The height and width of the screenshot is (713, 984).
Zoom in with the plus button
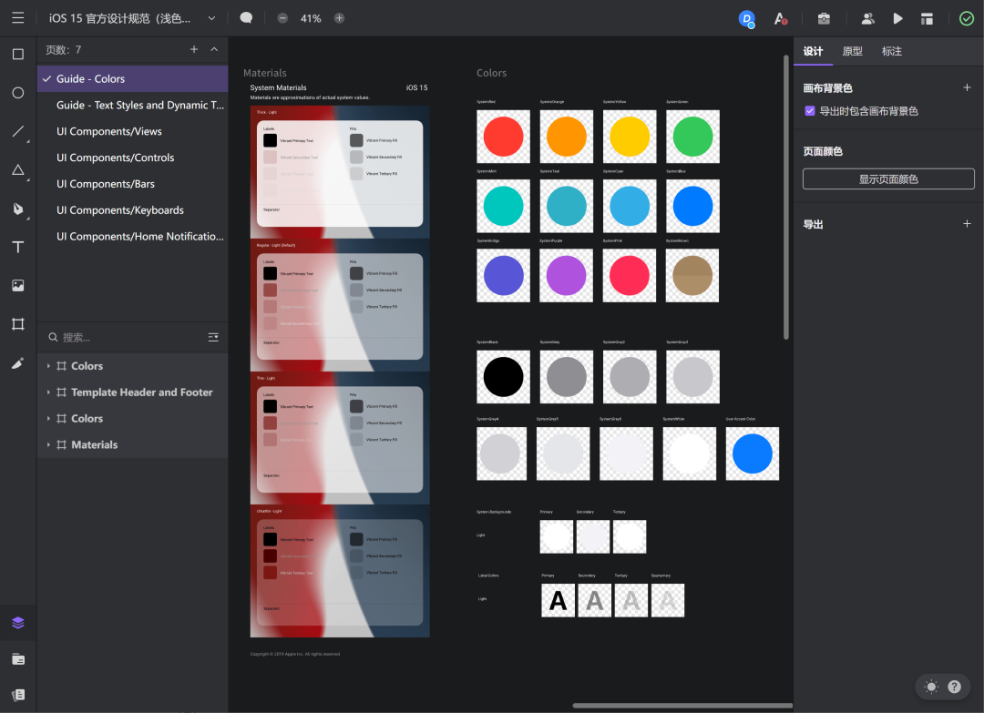tap(339, 18)
